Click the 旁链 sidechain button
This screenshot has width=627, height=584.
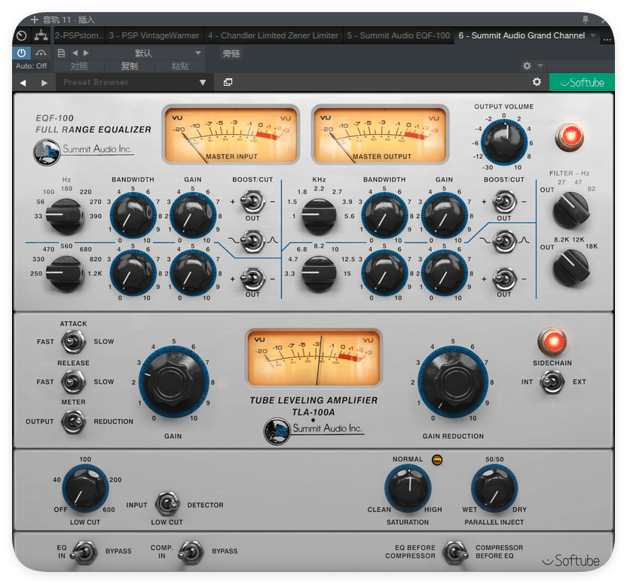click(231, 53)
